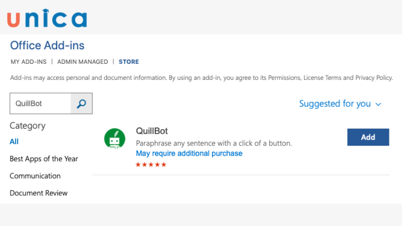The height and width of the screenshot is (226, 402).
Task: Click the green QuillBot robot icon
Action: 115,139
